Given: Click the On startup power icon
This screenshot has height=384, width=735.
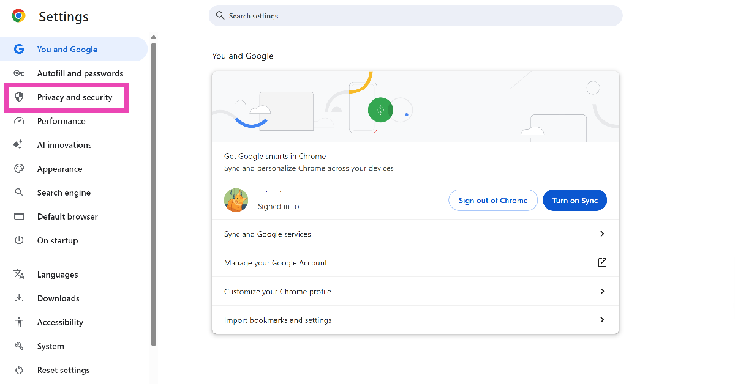Looking at the screenshot, I should pyautogui.click(x=19, y=240).
